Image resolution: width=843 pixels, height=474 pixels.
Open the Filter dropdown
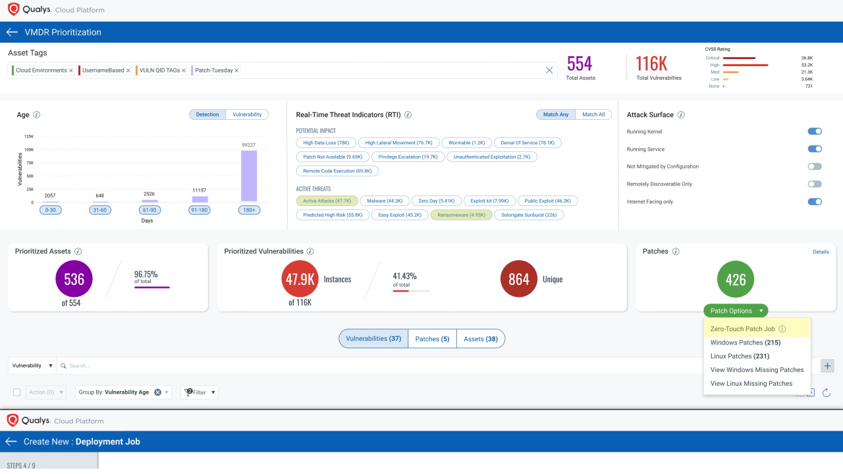click(x=199, y=392)
